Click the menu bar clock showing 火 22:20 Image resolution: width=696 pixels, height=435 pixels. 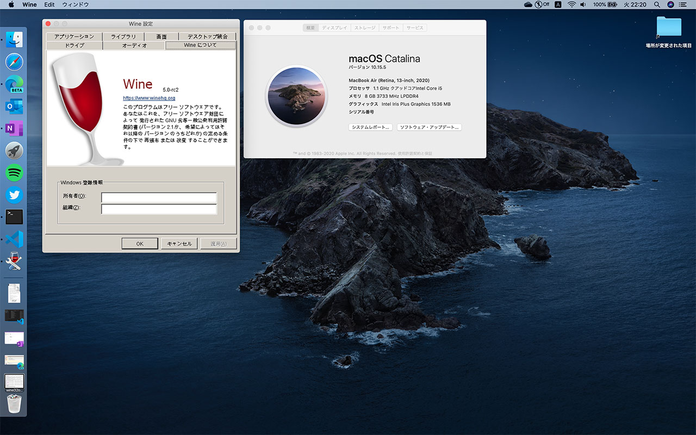click(635, 4)
